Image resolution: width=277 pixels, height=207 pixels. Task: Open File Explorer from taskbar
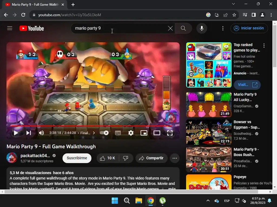pyautogui.click(x=139, y=201)
